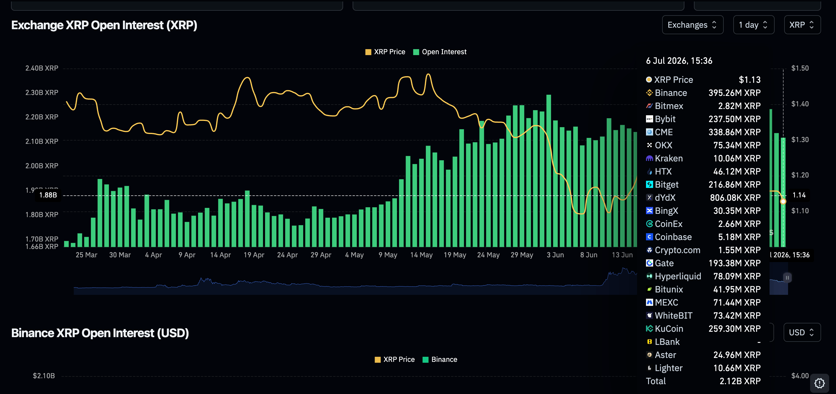
Task: Click the Binance exchange logo icon
Action: (x=649, y=93)
